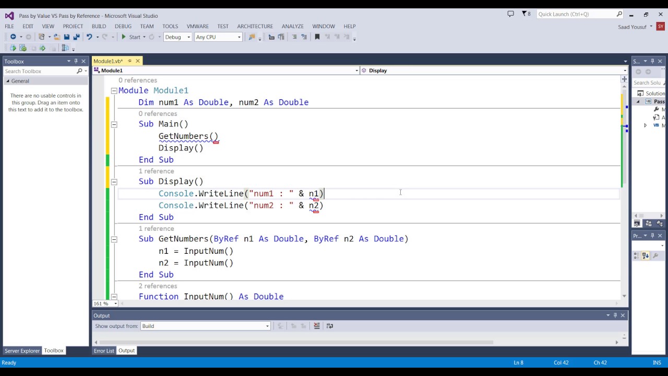This screenshot has height=376, width=668.
Task: Collapse the General group in Toolbox
Action: pyautogui.click(x=8, y=81)
